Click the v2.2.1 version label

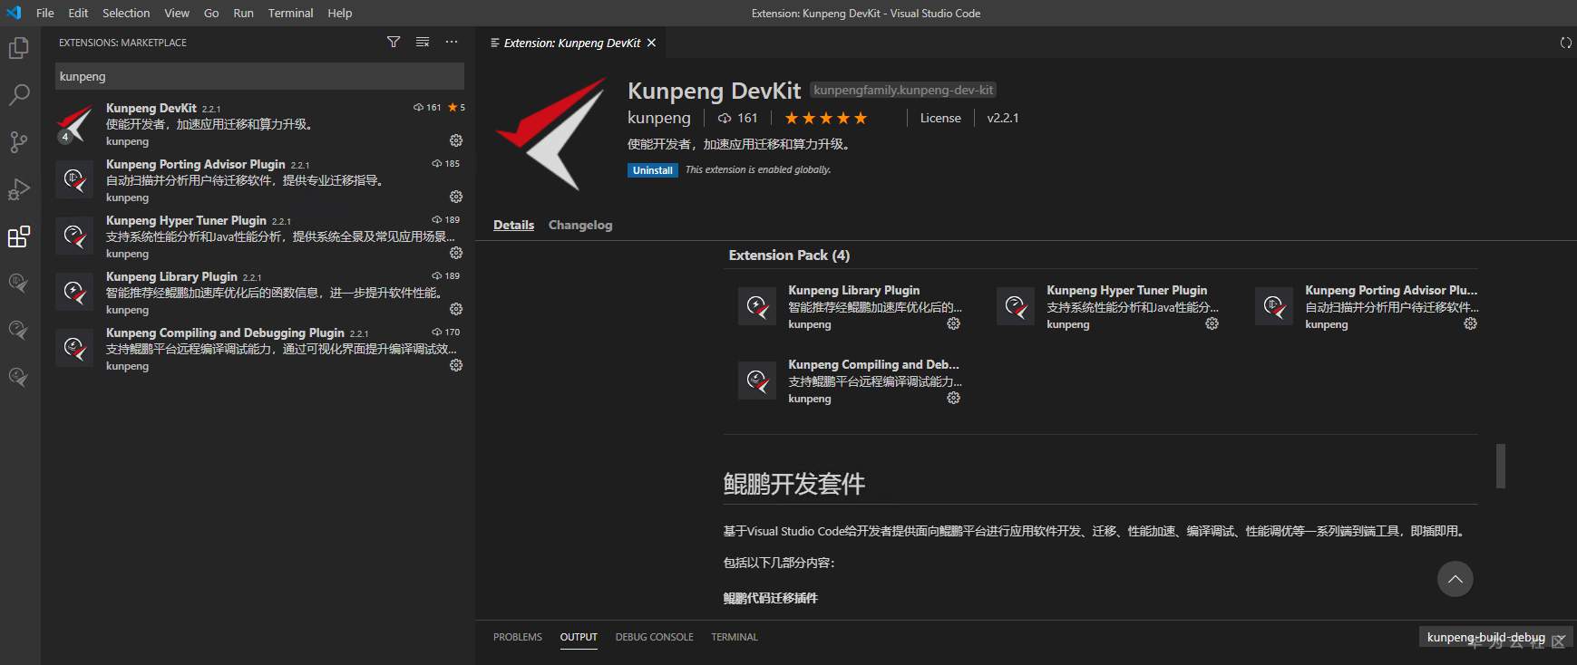click(1003, 118)
